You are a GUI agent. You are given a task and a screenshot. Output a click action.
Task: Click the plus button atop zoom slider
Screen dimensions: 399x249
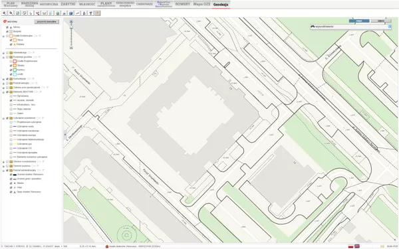[71, 21]
